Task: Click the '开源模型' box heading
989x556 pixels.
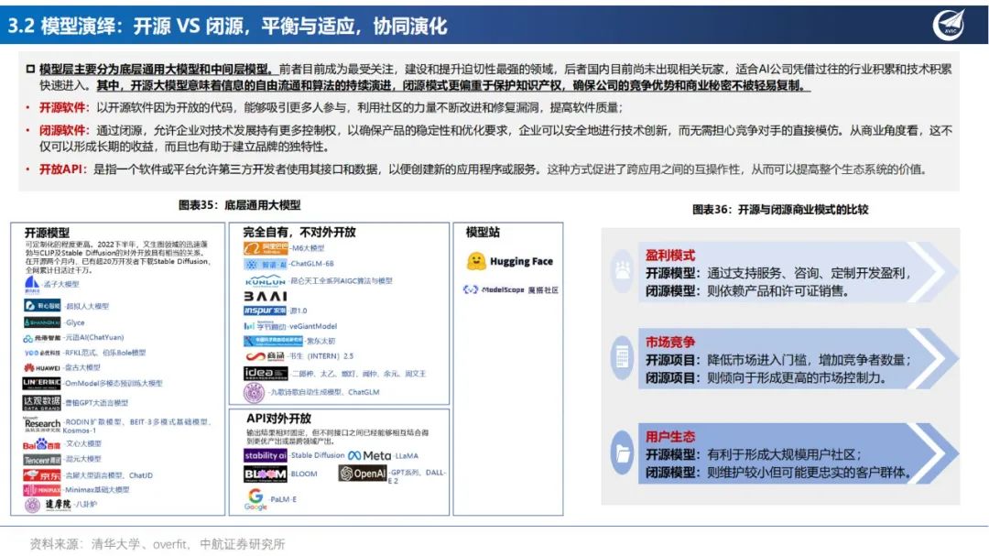Action: (47, 233)
